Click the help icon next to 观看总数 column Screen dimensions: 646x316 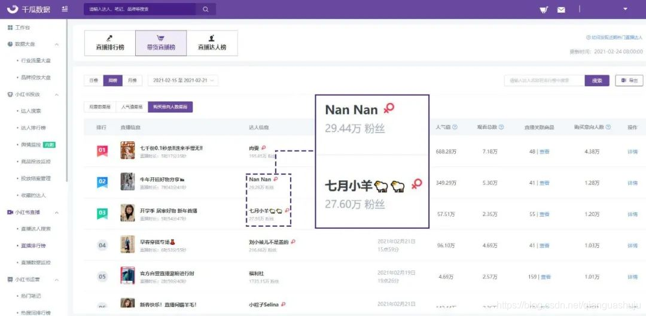pos(501,127)
